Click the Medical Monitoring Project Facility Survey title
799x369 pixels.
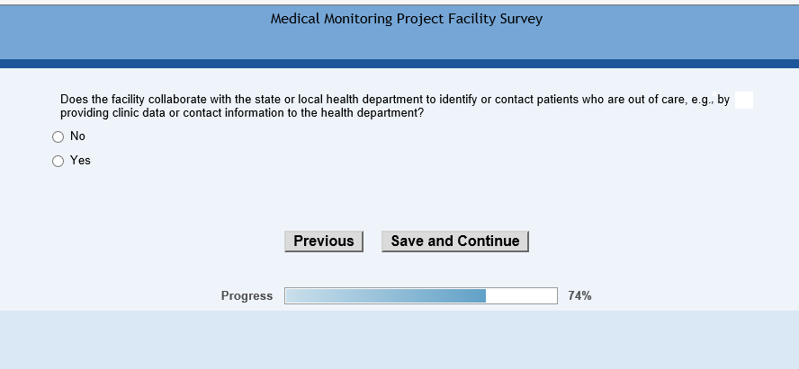pos(407,19)
